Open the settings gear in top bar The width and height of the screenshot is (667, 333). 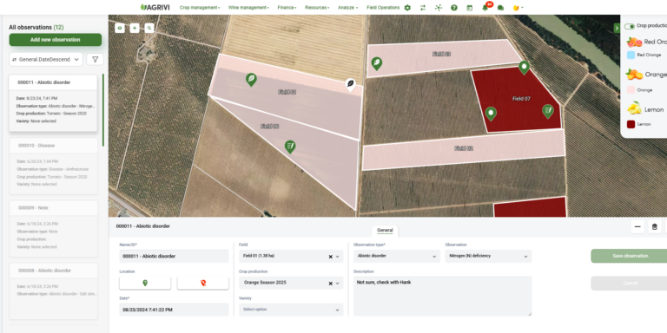(407, 8)
